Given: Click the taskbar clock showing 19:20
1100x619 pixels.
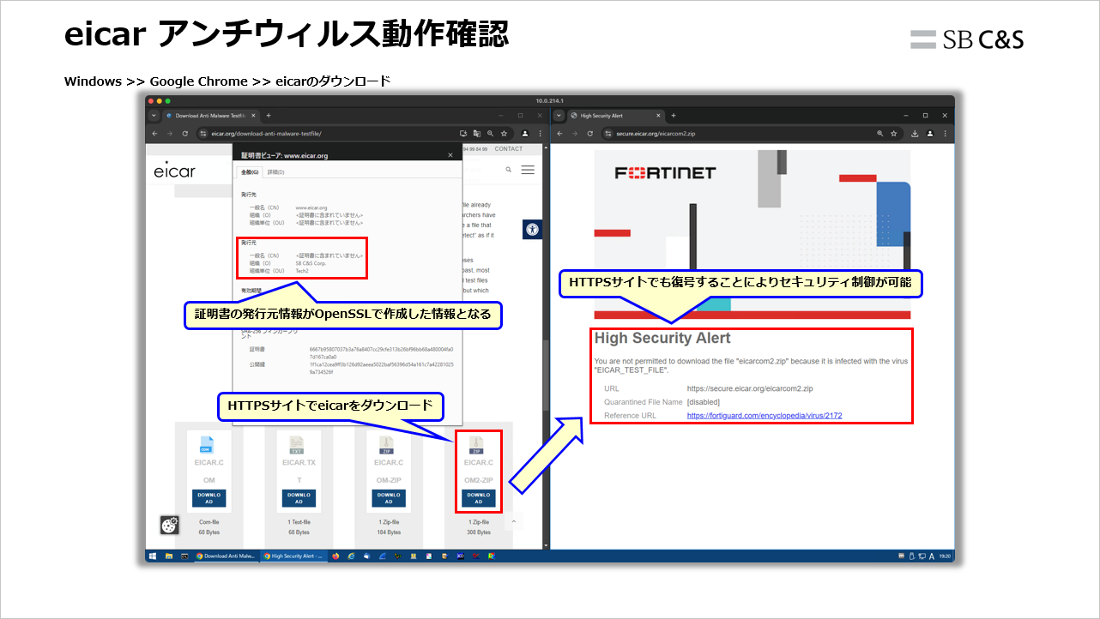Looking at the screenshot, I should pos(944,556).
